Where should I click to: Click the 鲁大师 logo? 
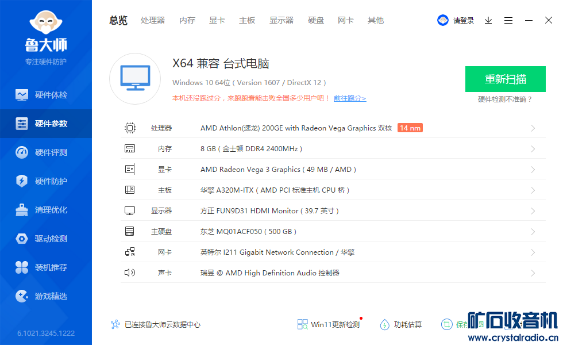point(46,32)
